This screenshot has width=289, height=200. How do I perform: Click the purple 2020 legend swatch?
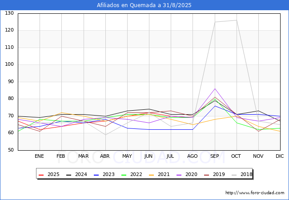pos(179,175)
